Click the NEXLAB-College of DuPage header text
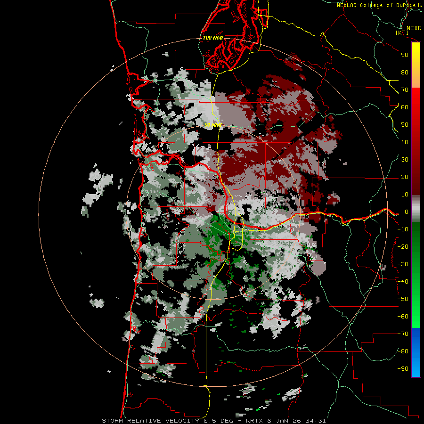The height and width of the screenshot is (424, 424). click(379, 5)
